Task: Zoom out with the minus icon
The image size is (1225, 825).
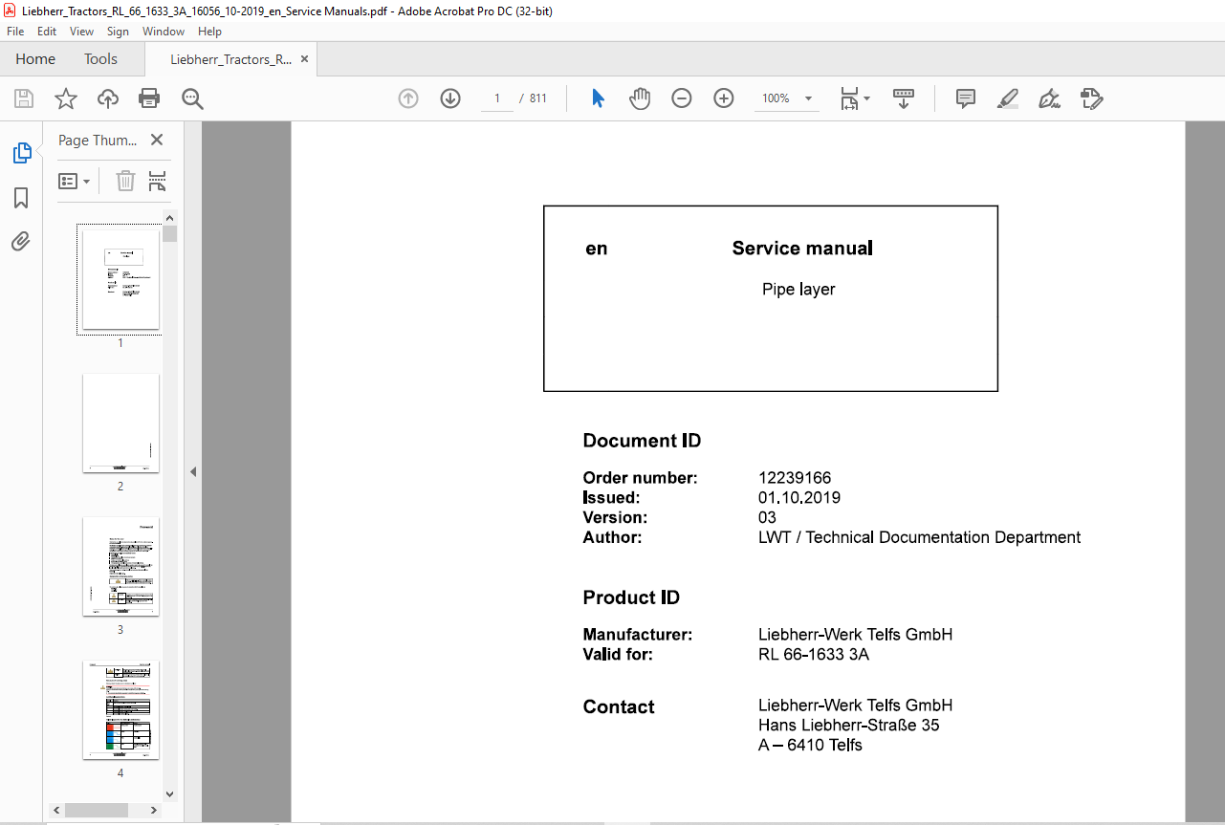Action: pos(682,98)
